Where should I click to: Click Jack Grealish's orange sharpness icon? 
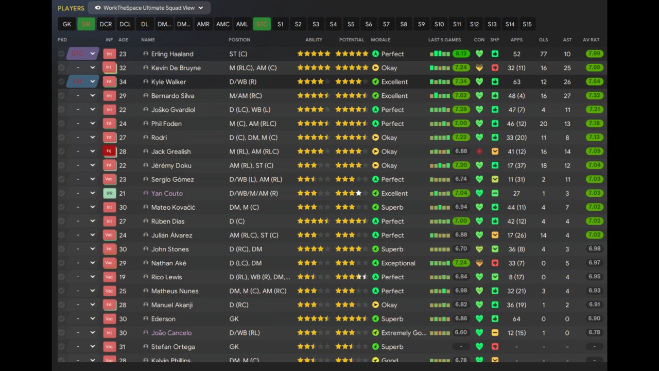(495, 151)
